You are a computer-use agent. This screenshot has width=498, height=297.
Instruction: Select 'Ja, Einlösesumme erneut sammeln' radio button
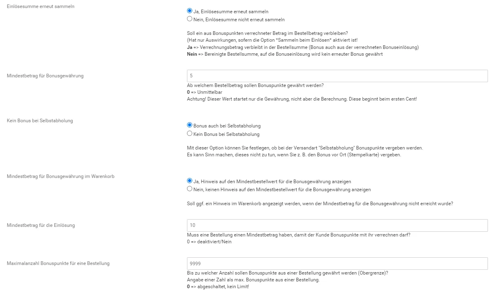pos(190,11)
